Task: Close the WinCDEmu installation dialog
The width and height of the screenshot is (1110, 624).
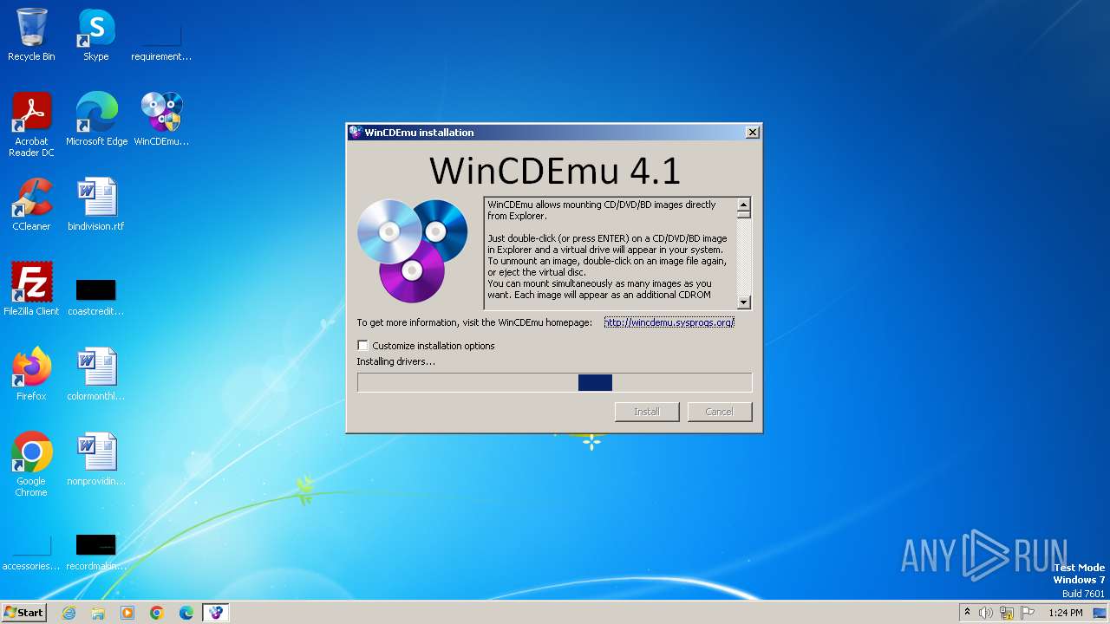Action: click(753, 133)
